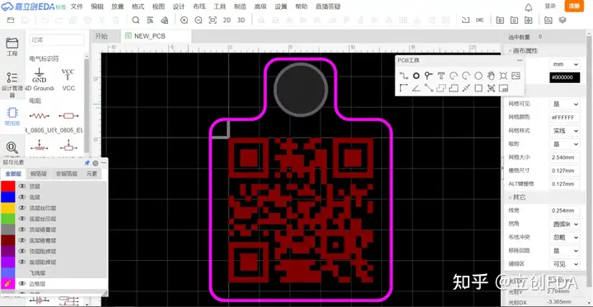The image size is (593, 307).
Task: Open the 文件 menu
Action: click(x=77, y=7)
